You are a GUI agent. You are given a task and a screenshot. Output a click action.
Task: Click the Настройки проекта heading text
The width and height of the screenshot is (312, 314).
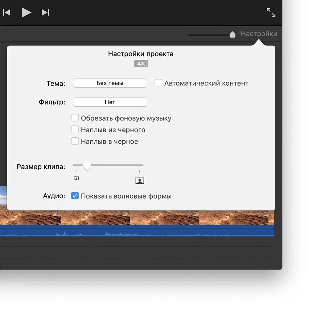(141, 54)
